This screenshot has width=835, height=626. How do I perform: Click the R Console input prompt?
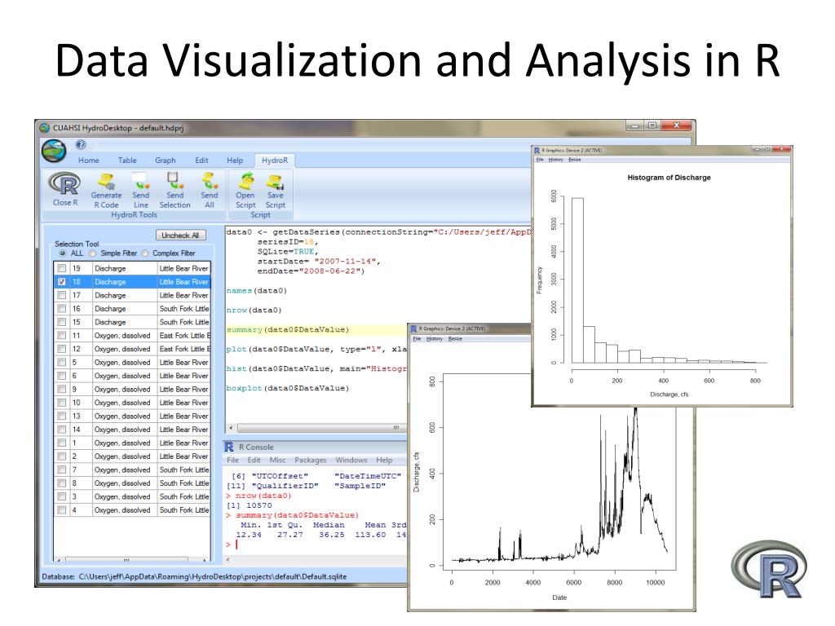[236, 544]
